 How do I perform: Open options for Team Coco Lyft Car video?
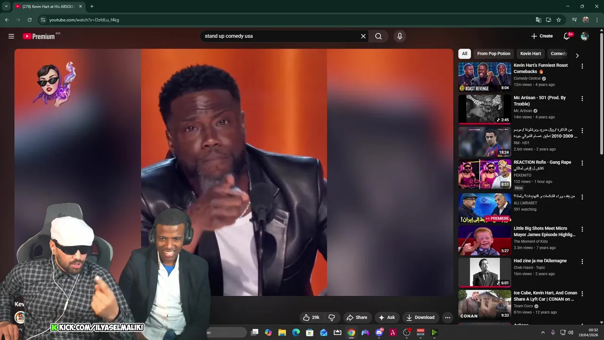[582, 293]
